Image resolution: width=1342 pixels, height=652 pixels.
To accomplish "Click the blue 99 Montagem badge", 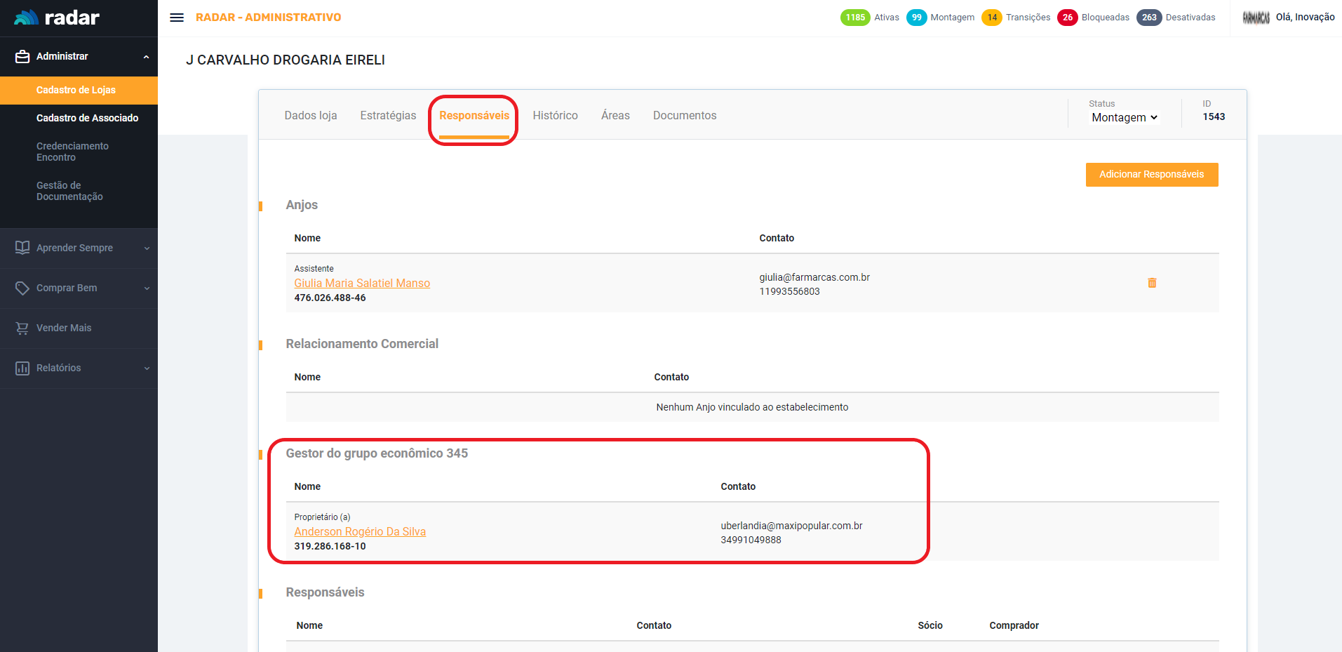I will click(x=916, y=18).
